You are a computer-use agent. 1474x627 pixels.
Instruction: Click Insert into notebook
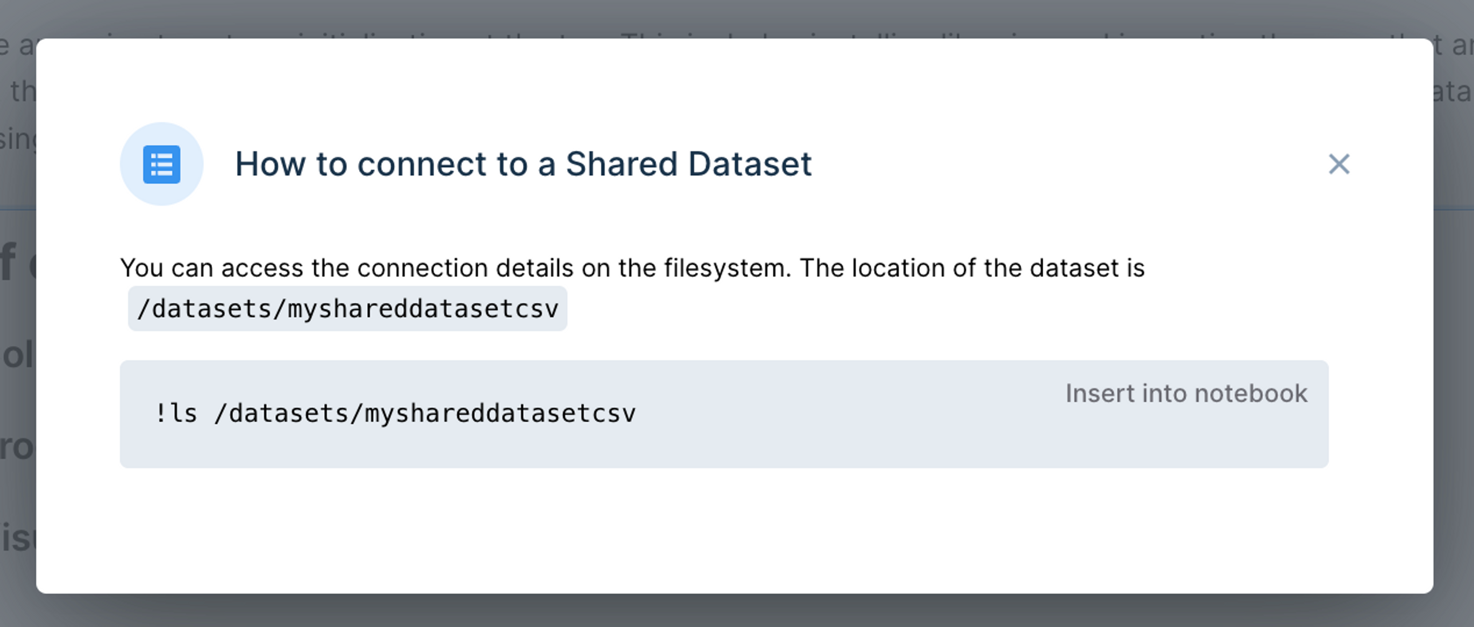1186,393
